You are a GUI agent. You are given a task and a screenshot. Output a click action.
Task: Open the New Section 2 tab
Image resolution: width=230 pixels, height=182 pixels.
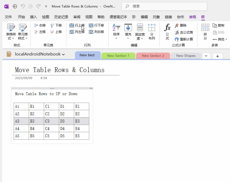pyautogui.click(x=153, y=56)
